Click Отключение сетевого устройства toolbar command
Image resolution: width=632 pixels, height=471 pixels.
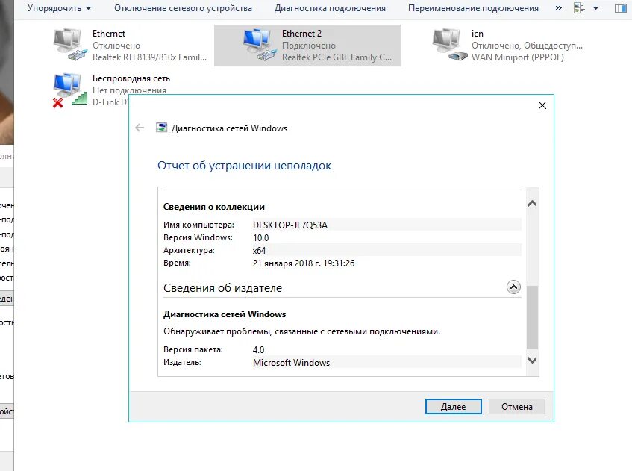[183, 8]
